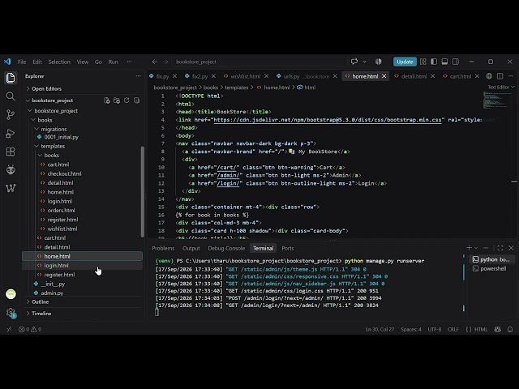This screenshot has width=519, height=389.
Task: Open the Text Editor dropdown
Action: pyautogui.click(x=501, y=87)
